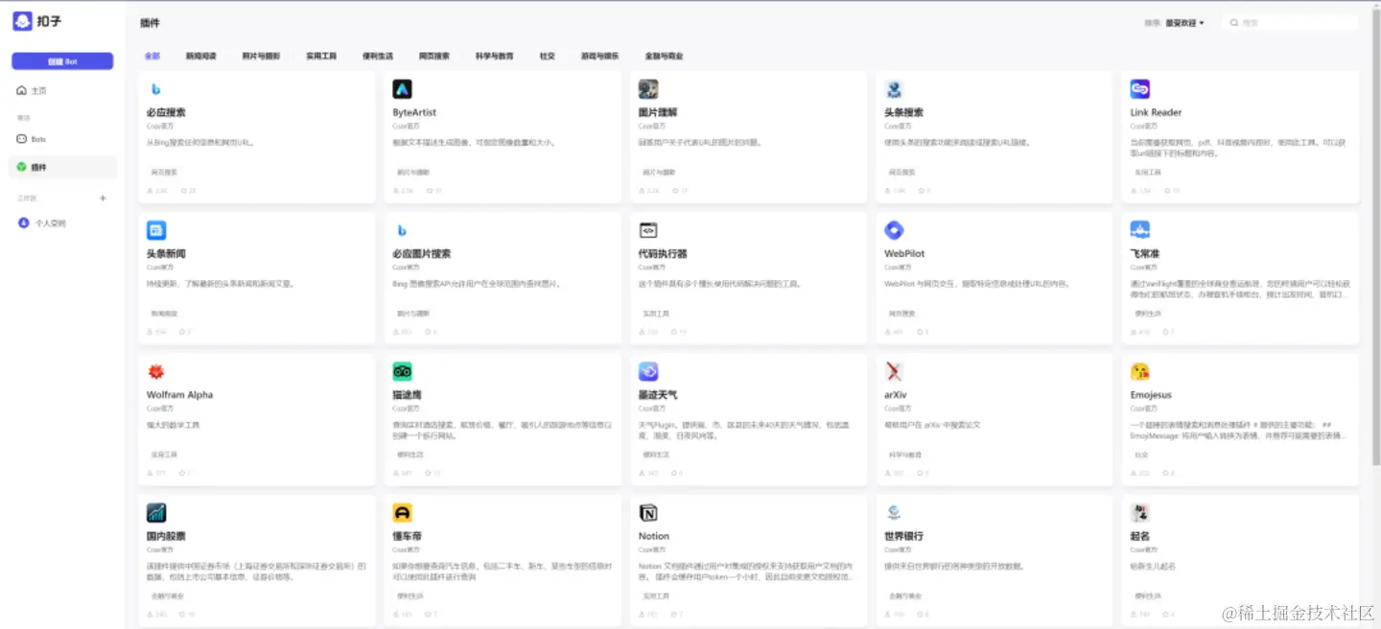Click the Emojesus card title
The width and height of the screenshot is (1381, 629).
[1151, 395]
